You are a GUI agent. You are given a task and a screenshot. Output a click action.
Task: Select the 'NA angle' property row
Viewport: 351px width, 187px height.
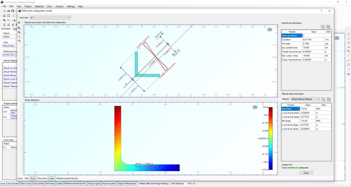pos(306,43)
